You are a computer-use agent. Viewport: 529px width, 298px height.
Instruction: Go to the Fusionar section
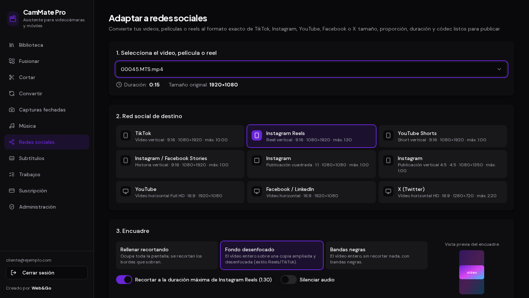click(47, 61)
